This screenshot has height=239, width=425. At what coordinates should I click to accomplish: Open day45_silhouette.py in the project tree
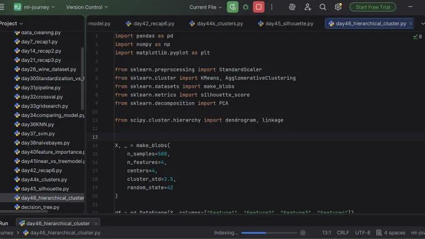coord(45,189)
